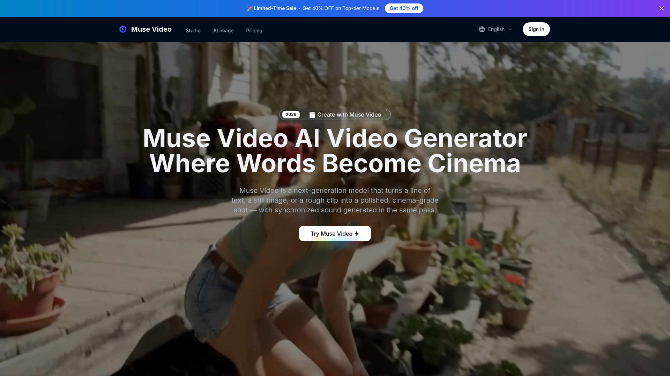670x376 pixels.
Task: Click the party popper emoji in banner
Action: pos(250,8)
